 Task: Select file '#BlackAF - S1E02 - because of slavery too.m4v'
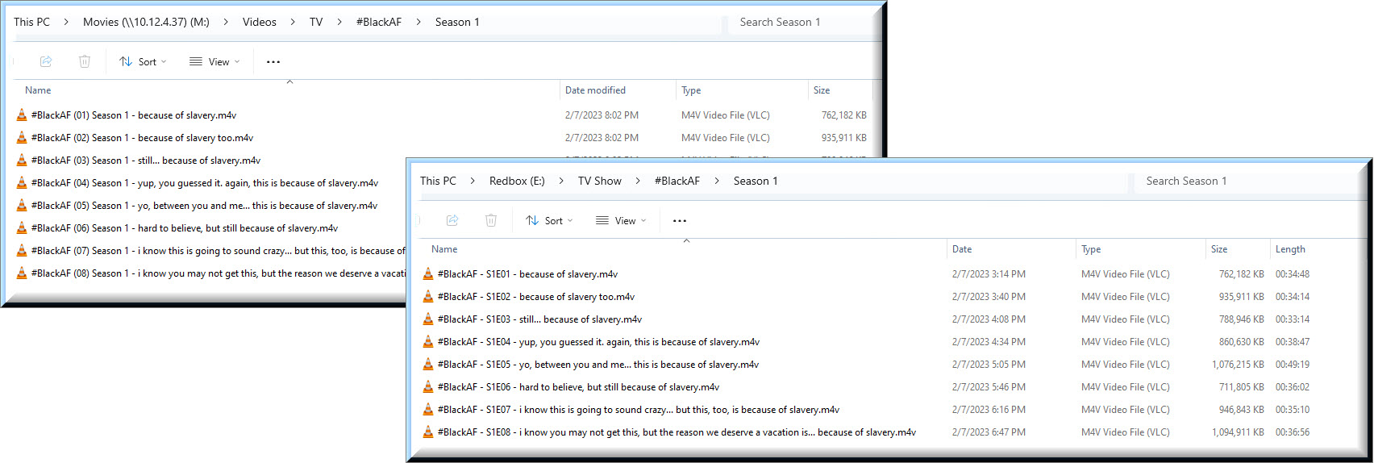click(536, 297)
